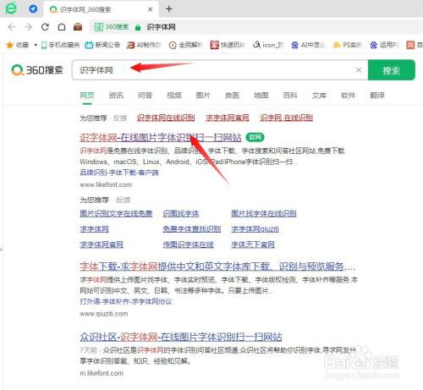Select the 网页 search tab
Screen dimensions: 423x390
click(x=87, y=96)
